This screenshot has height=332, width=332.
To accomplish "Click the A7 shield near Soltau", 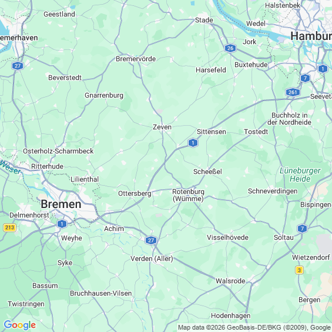I will coord(302,229).
